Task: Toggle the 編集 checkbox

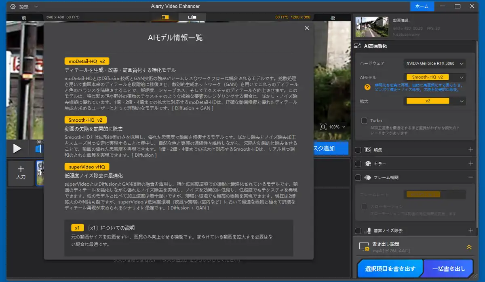Action: tap(358, 150)
